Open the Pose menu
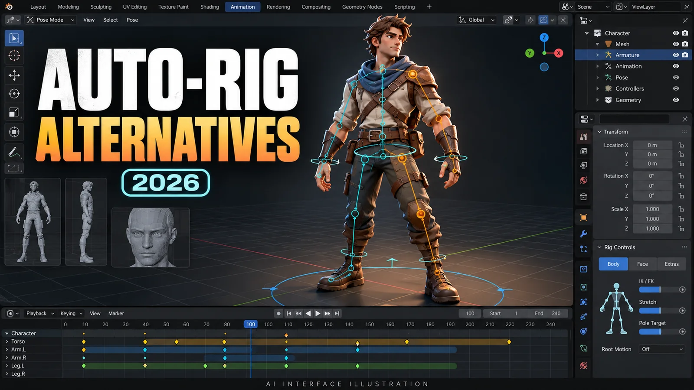694x390 pixels. pyautogui.click(x=132, y=20)
